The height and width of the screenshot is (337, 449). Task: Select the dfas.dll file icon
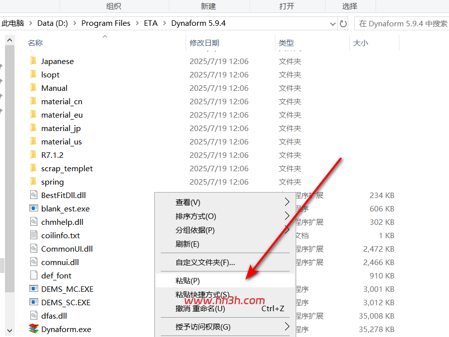(34, 316)
